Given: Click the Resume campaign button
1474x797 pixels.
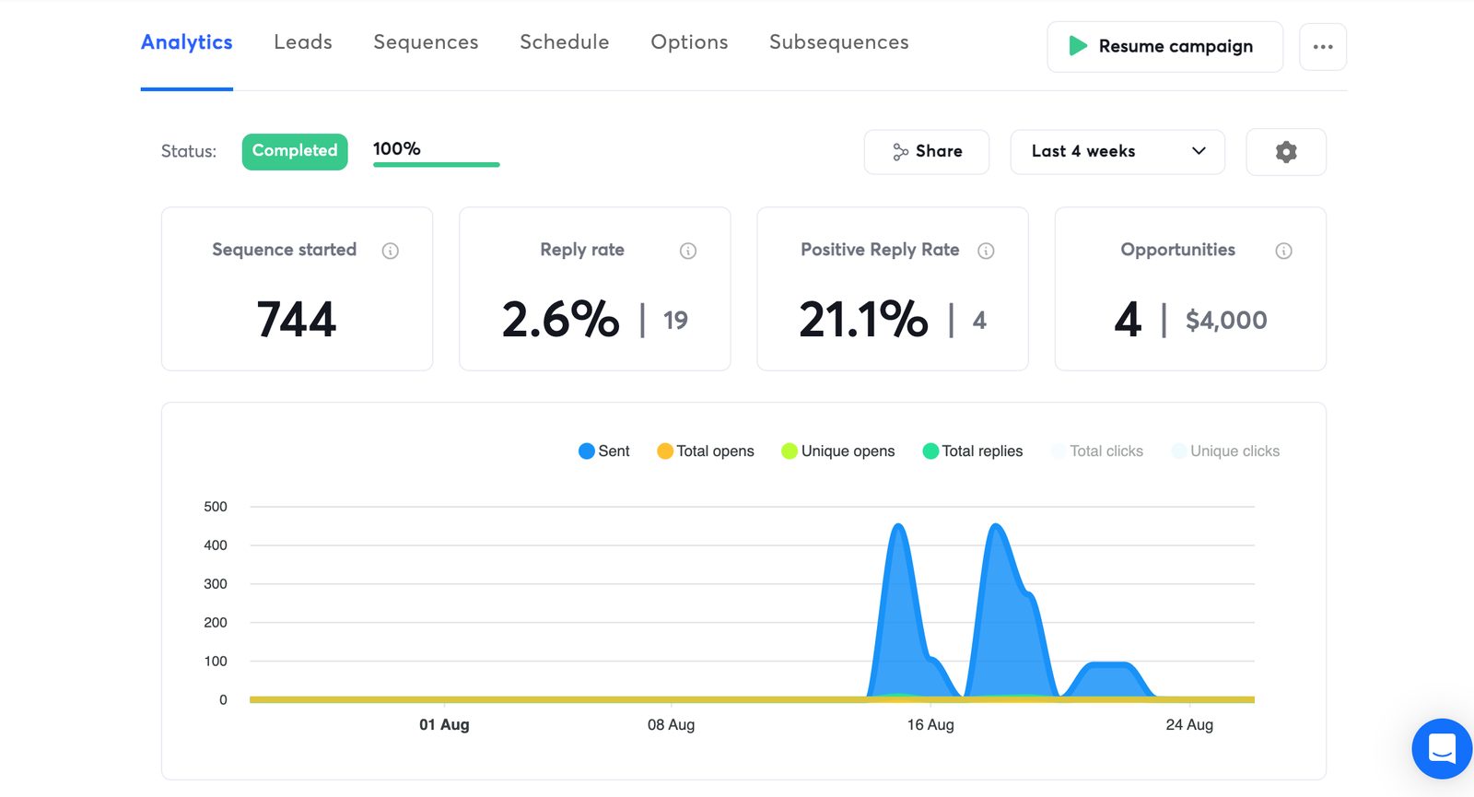Looking at the screenshot, I should (1164, 46).
